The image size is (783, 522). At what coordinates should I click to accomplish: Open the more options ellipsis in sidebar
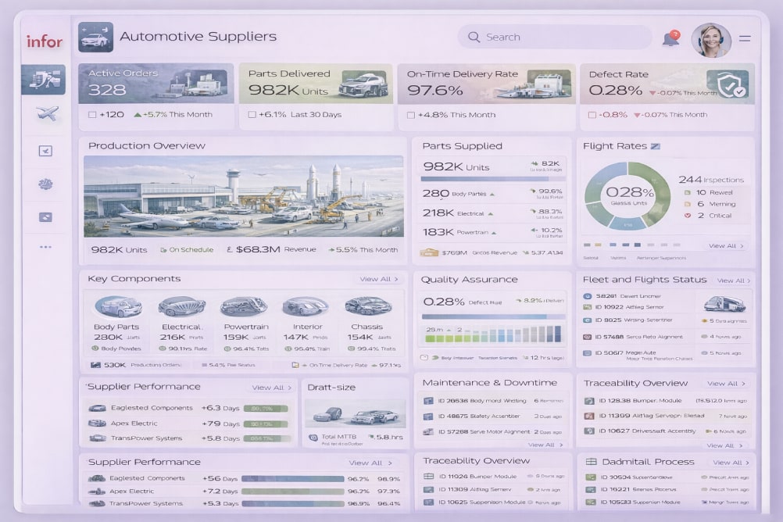[45, 247]
